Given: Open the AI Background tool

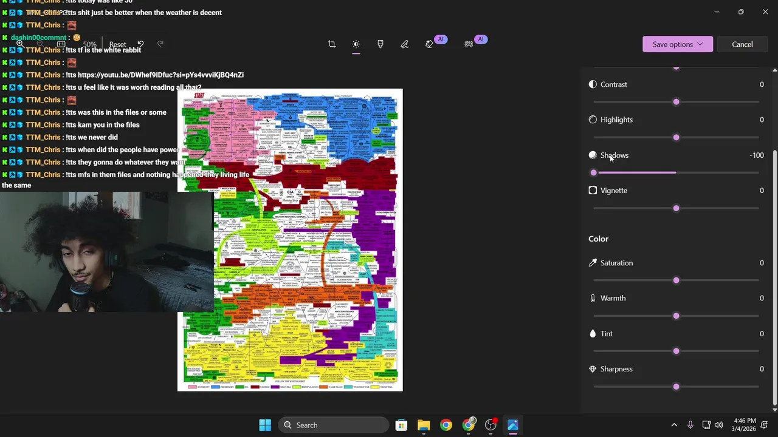Looking at the screenshot, I should (469, 44).
